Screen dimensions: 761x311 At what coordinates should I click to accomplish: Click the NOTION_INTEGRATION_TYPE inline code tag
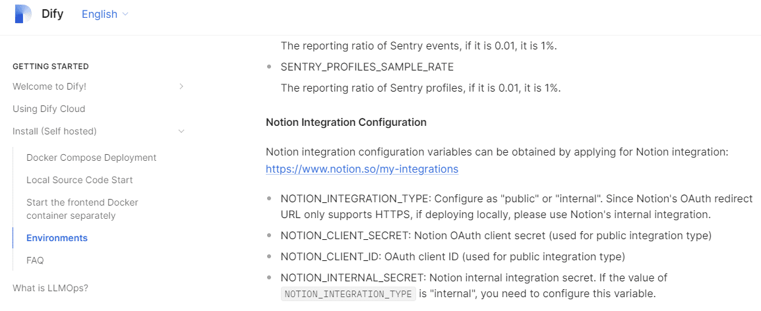pyautogui.click(x=349, y=294)
